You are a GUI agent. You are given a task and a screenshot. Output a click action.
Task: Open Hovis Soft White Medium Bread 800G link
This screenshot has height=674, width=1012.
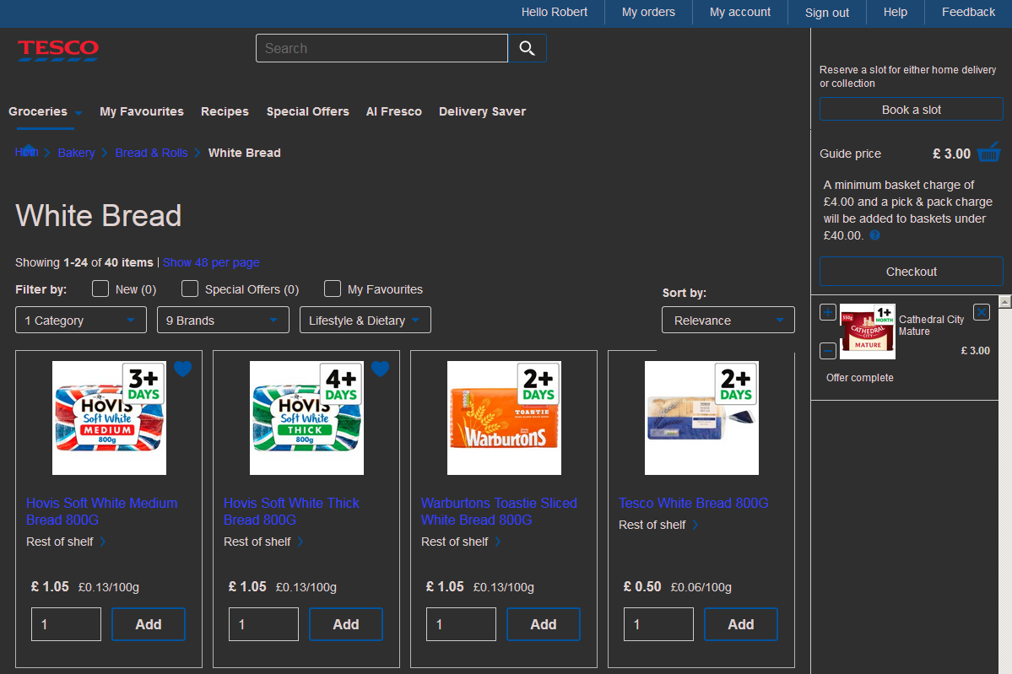[102, 511]
